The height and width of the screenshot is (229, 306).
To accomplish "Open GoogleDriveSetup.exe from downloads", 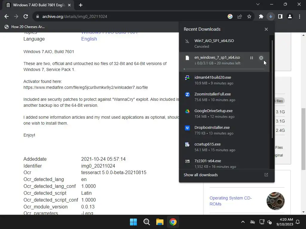I will (x=224, y=114).
